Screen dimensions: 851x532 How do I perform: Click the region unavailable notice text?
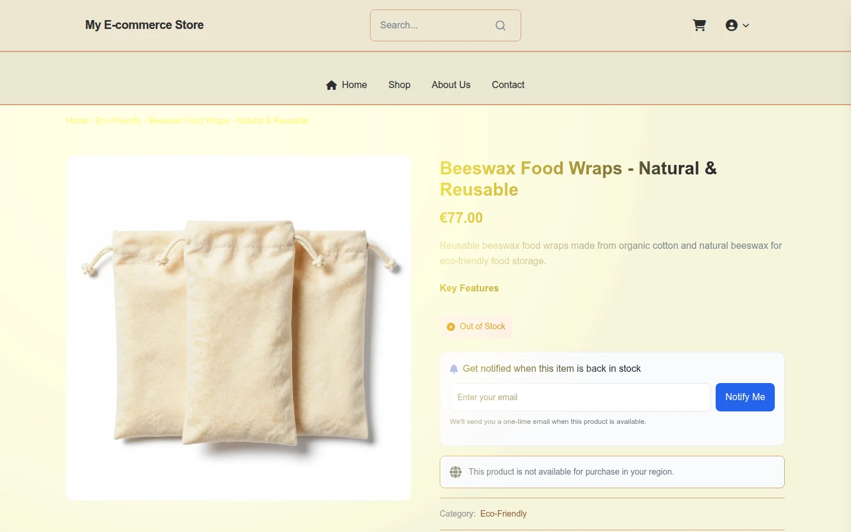pyautogui.click(x=571, y=472)
